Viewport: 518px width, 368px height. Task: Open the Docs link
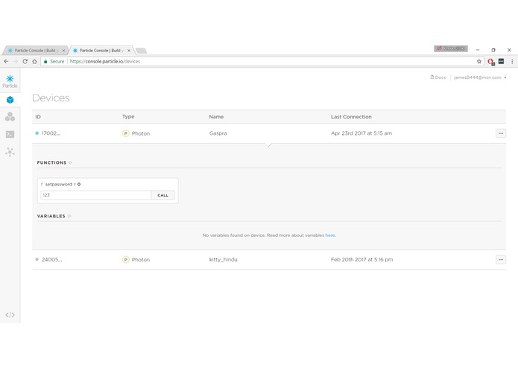[438, 77]
